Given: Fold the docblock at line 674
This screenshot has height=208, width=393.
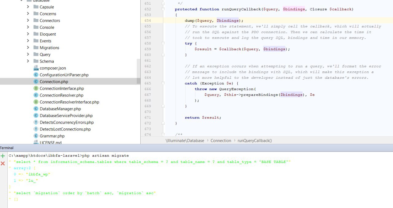Looking at the screenshot, I should point(163,134).
